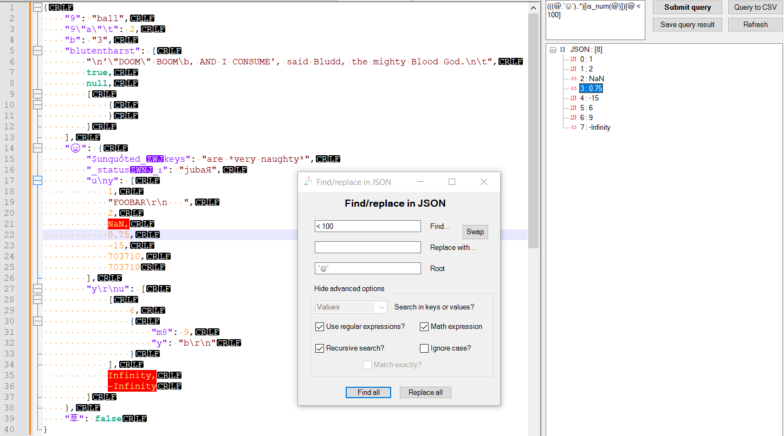Focus the Find text field
Screen dimensions: 784x436
(x=368, y=226)
